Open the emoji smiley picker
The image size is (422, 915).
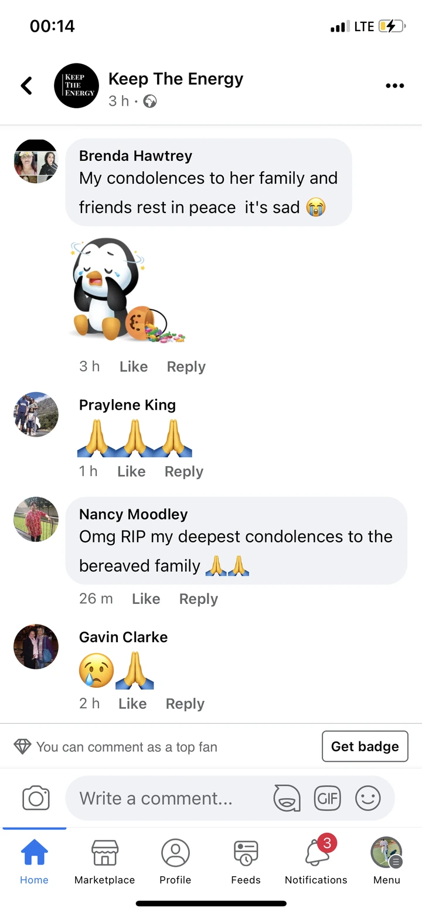(x=368, y=798)
